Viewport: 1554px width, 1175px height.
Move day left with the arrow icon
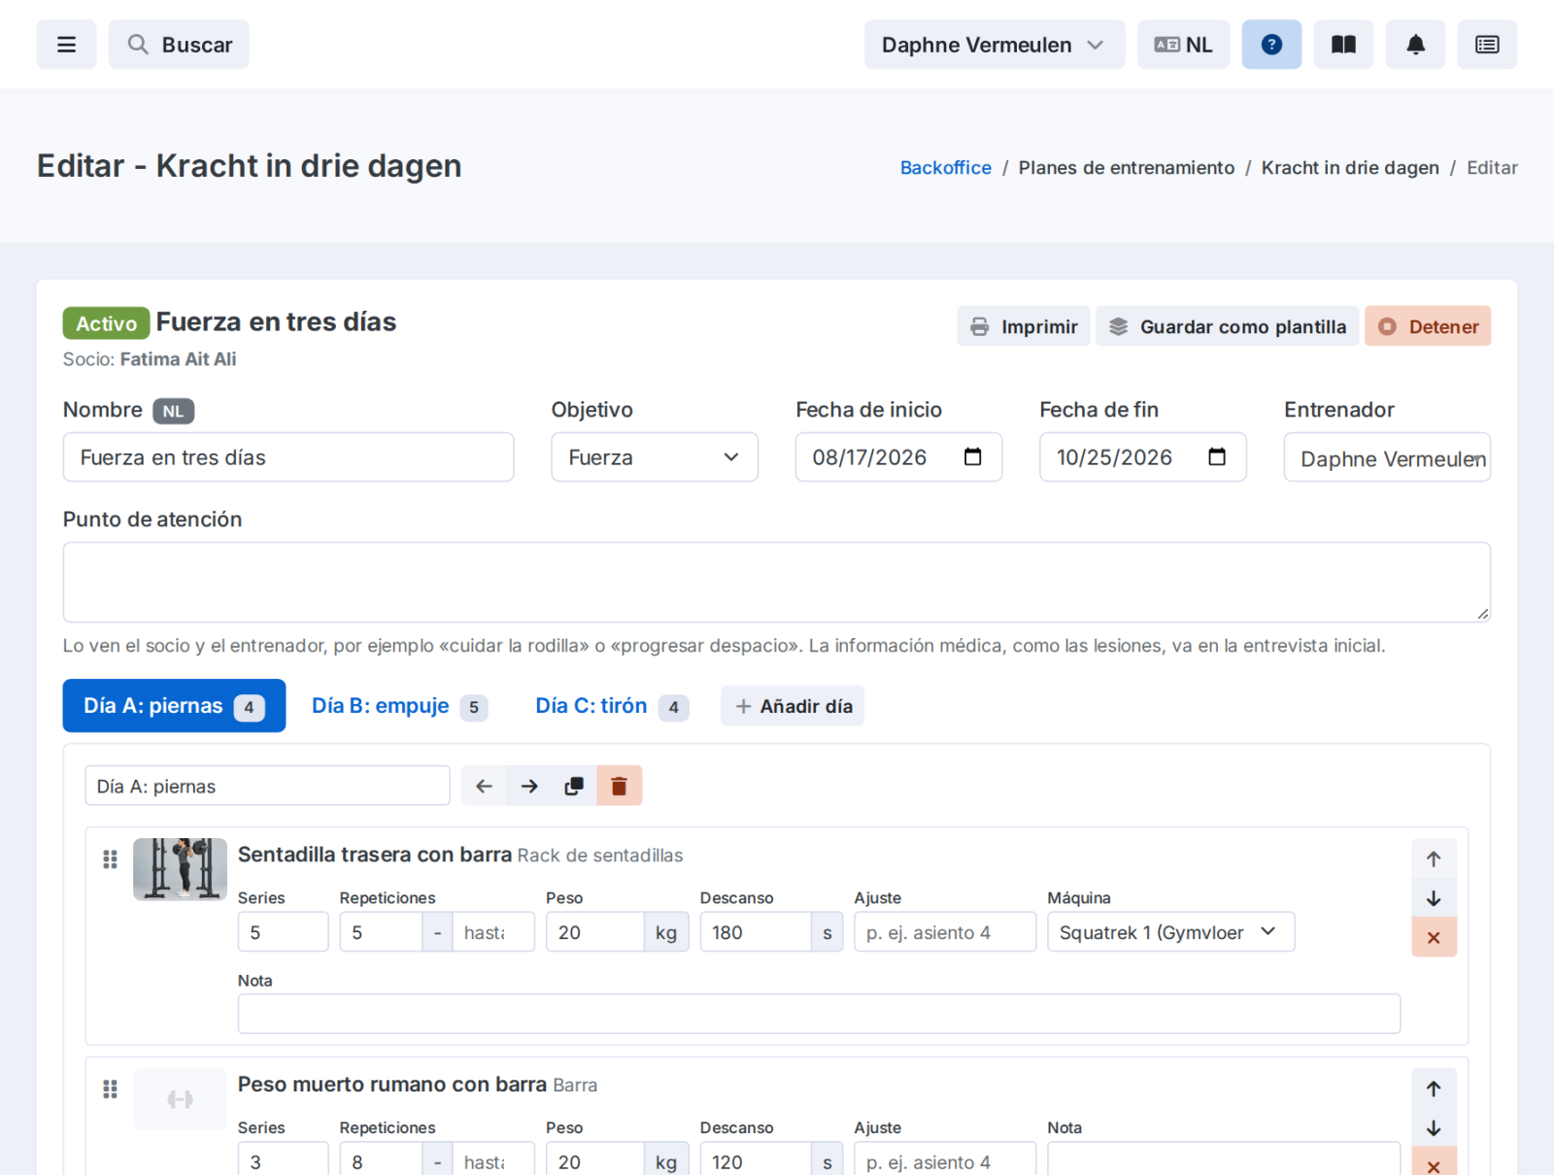click(x=484, y=786)
